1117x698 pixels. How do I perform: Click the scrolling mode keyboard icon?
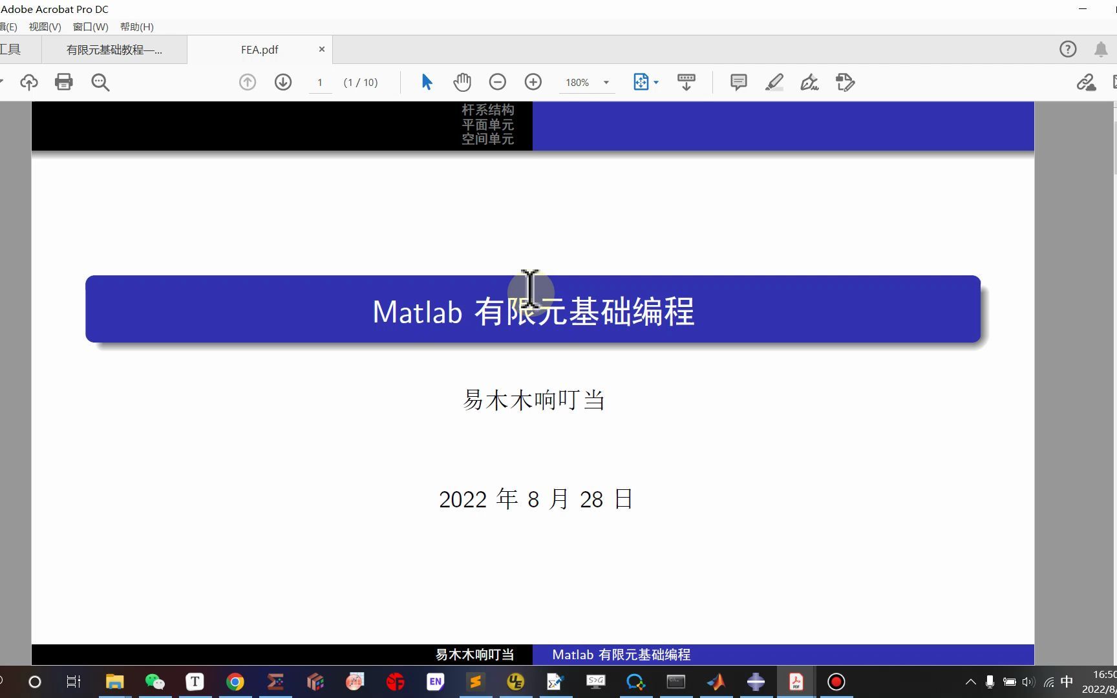[x=686, y=82]
